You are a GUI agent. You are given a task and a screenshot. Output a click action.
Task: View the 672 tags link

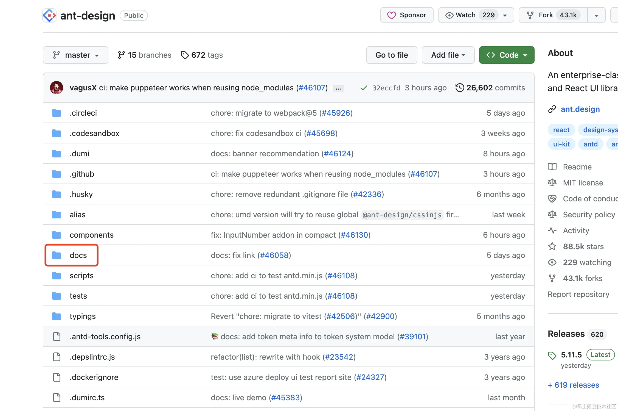(x=202, y=55)
